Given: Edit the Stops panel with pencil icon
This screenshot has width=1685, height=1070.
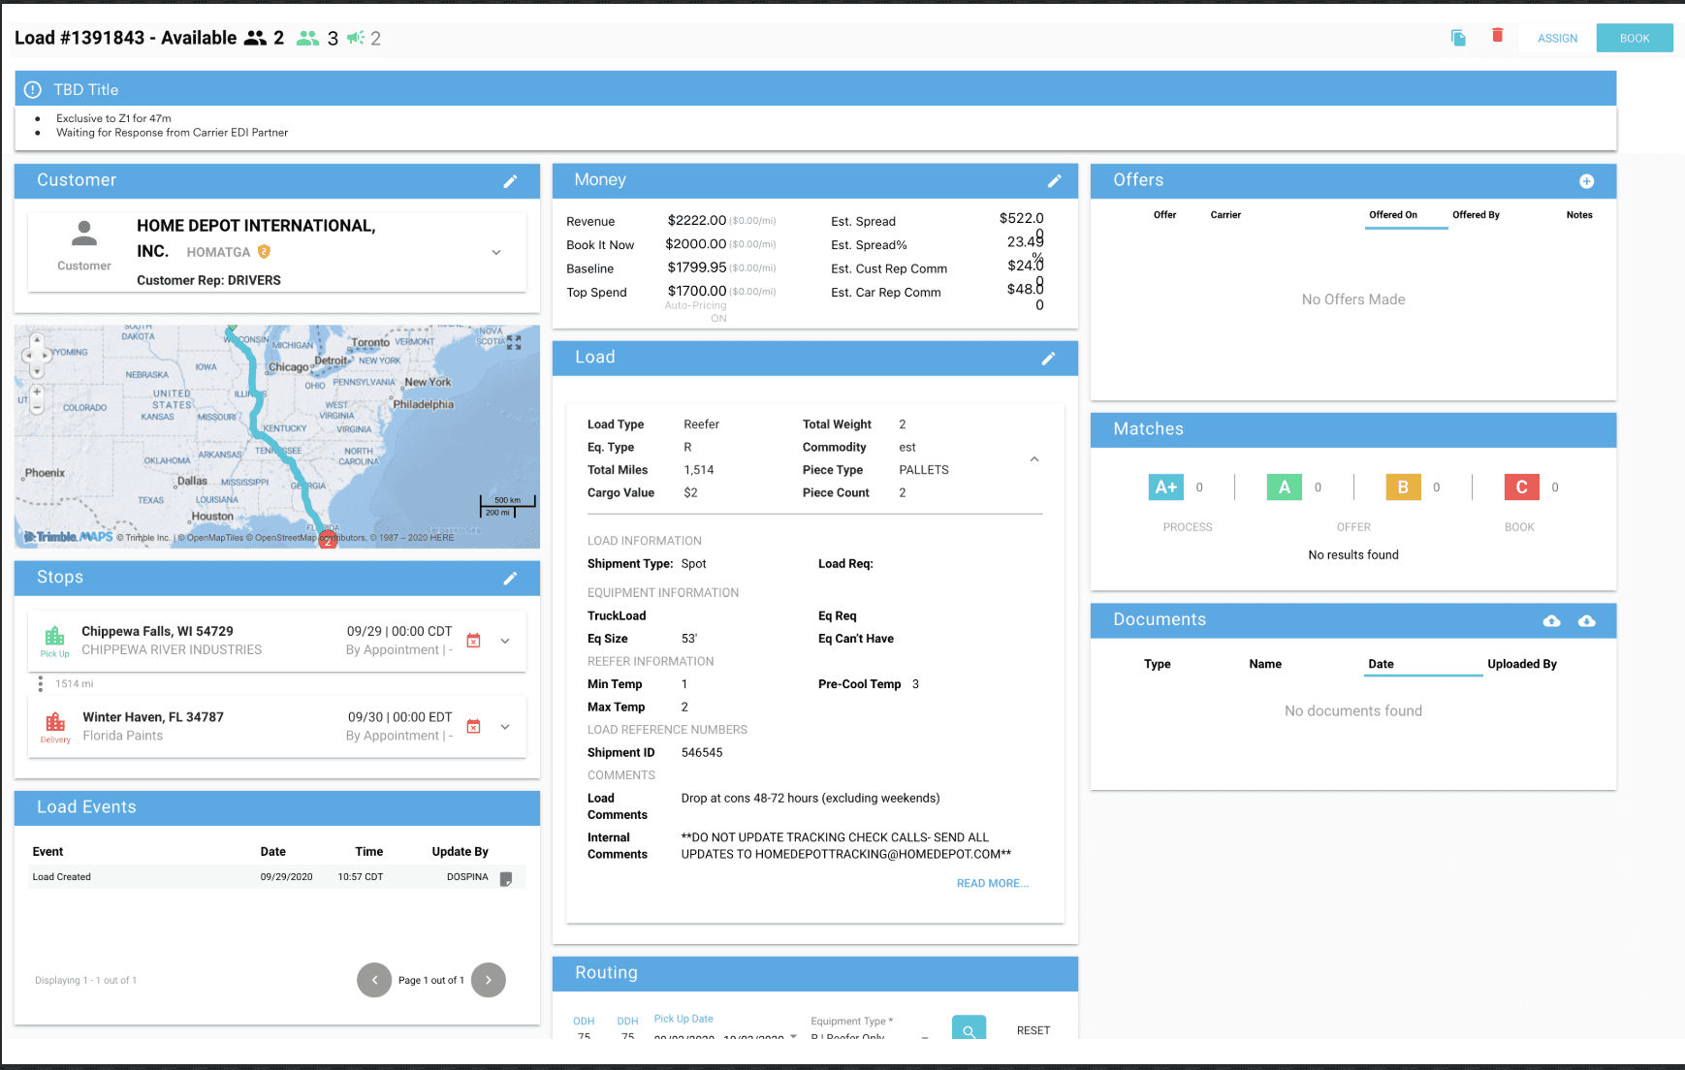Looking at the screenshot, I should tap(510, 579).
